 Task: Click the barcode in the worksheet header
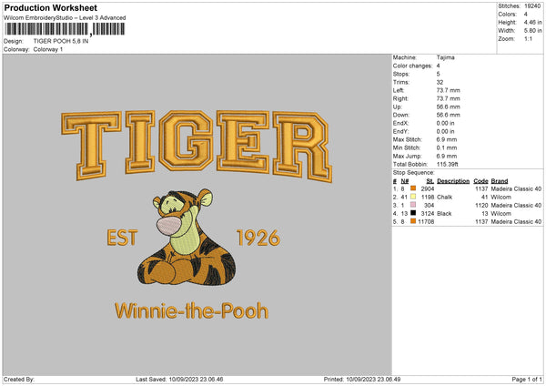(x=65, y=29)
